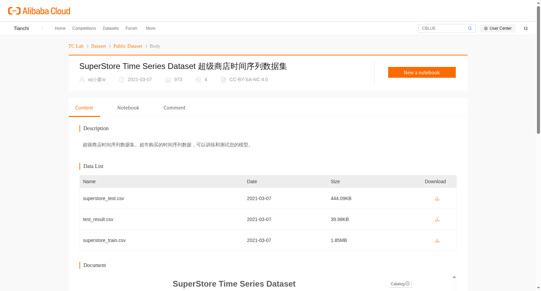Image resolution: width=541 pixels, height=291 pixels.
Task: Click the language switch icon by User Center
Action: 526,28
